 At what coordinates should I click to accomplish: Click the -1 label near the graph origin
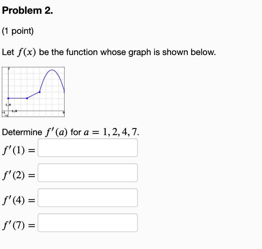coord(3,112)
